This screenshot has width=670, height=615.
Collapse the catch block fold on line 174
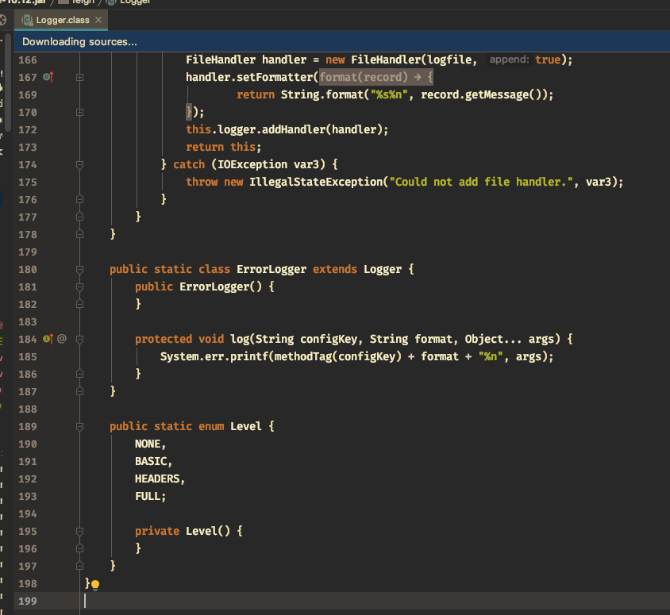pos(79,165)
